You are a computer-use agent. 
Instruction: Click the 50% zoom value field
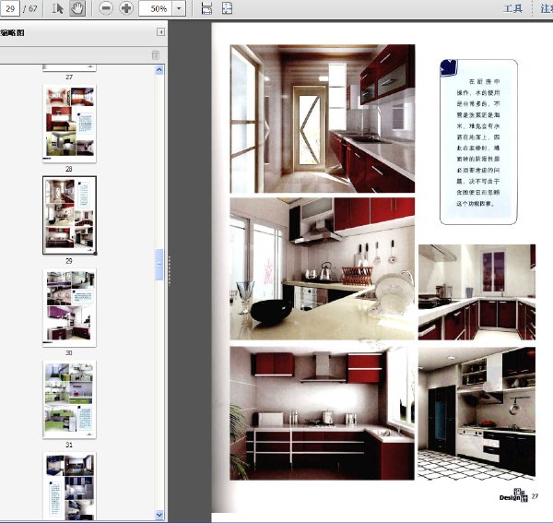[x=156, y=8]
